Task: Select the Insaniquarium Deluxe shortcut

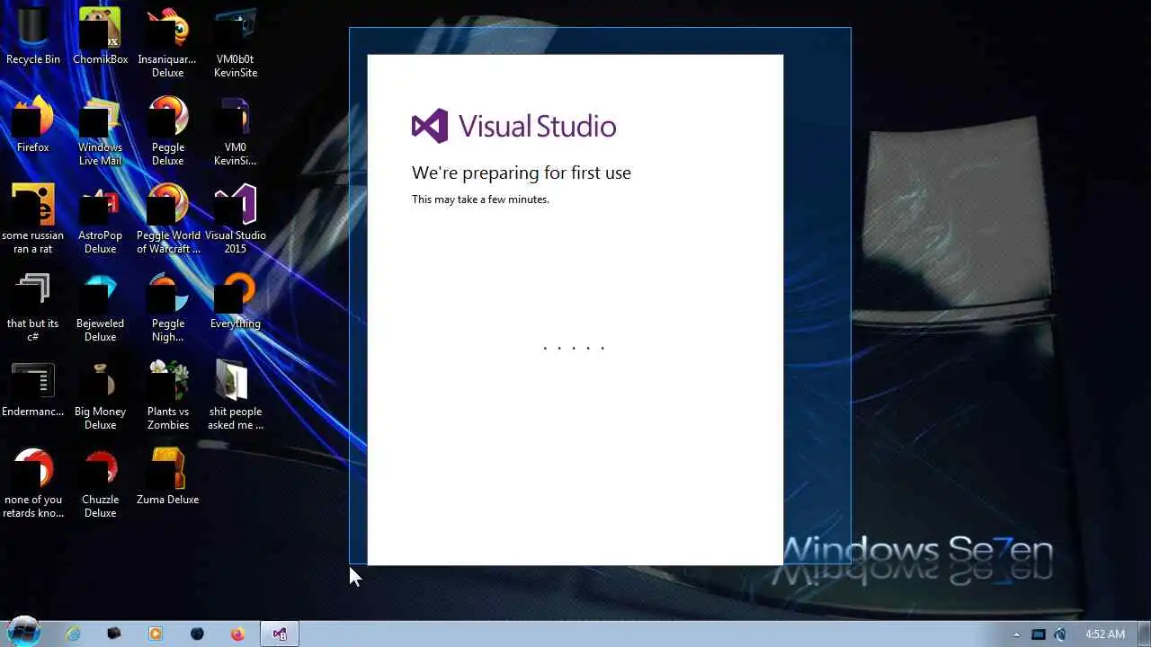Action: click(x=167, y=43)
